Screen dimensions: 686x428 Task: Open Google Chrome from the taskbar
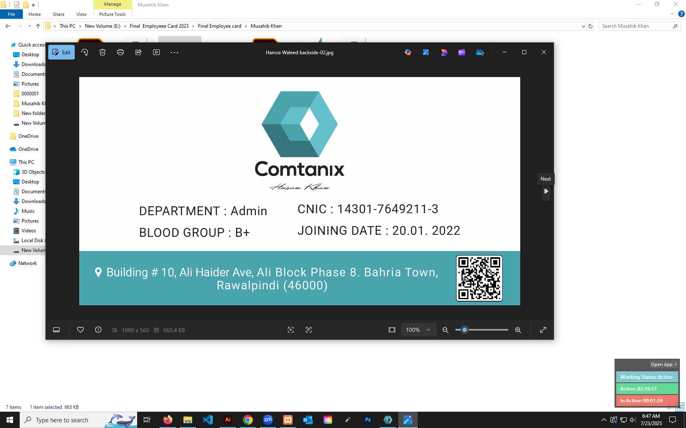[248, 420]
